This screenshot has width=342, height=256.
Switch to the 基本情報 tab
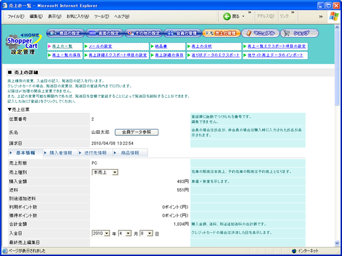[x=26, y=153]
